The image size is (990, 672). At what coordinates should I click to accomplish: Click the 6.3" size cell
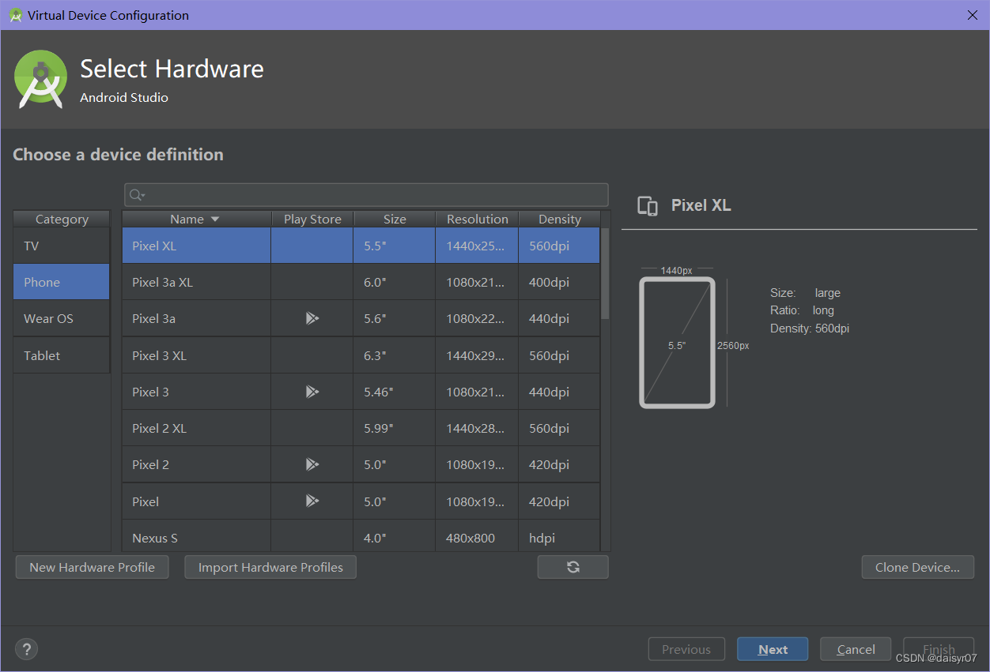(395, 355)
